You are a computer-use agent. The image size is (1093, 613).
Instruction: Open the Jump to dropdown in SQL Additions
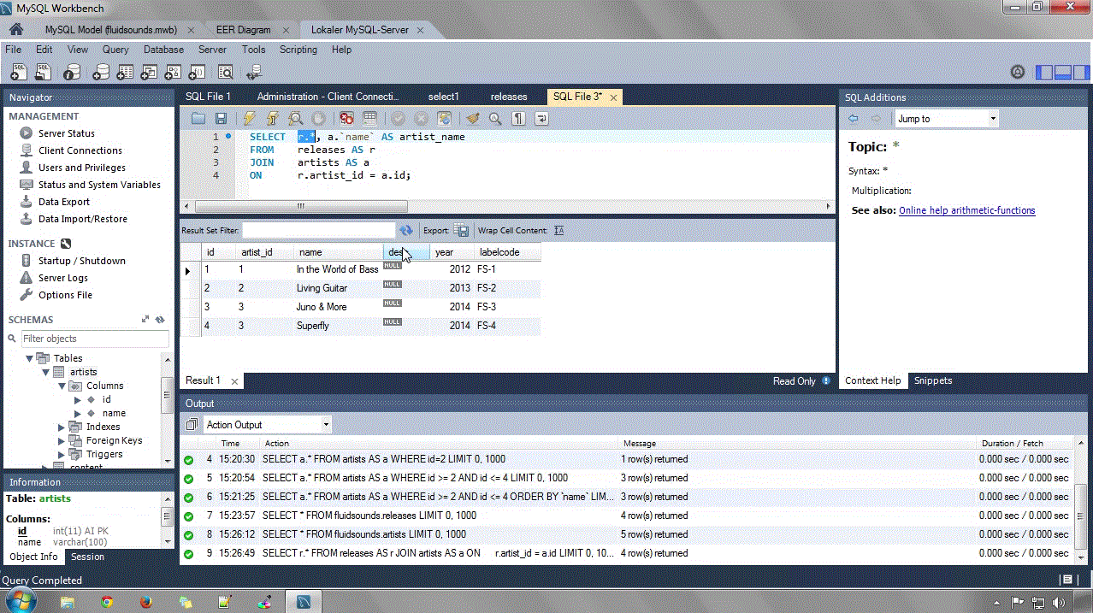(x=946, y=119)
